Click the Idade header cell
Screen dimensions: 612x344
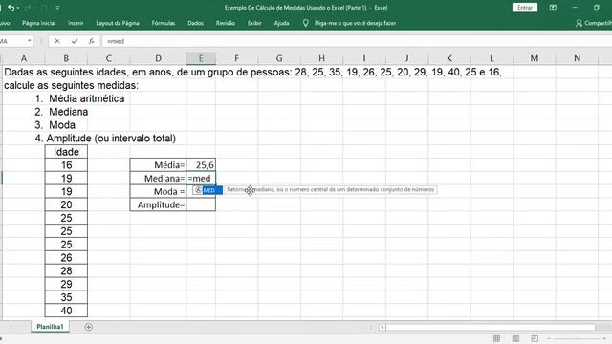tap(66, 152)
